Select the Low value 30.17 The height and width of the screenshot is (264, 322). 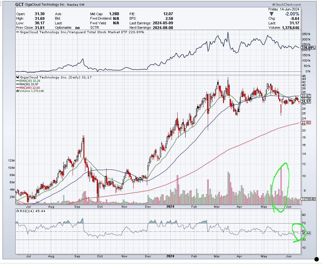[x=40, y=23]
